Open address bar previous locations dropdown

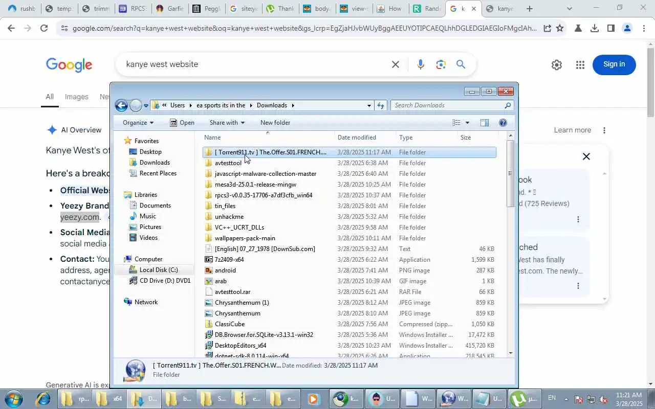pyautogui.click(x=369, y=105)
